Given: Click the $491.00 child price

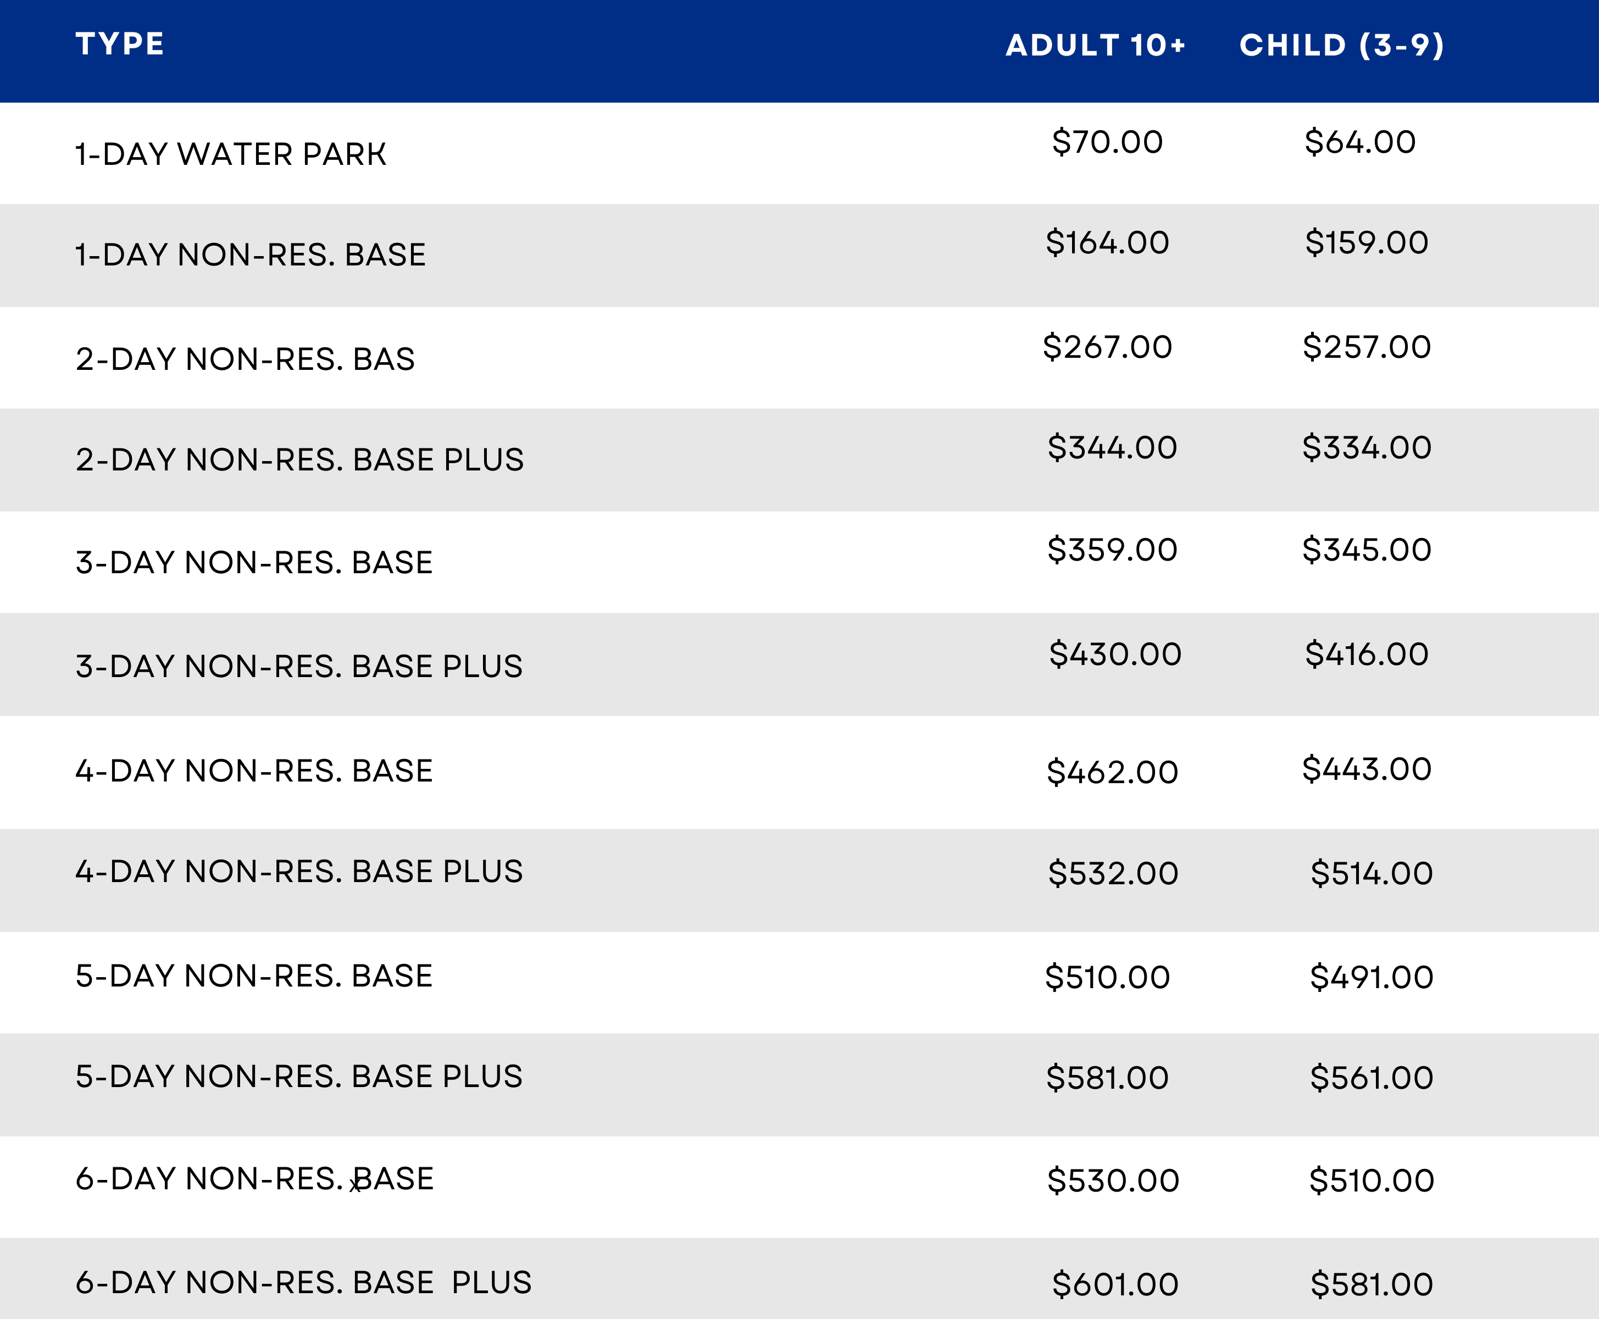Looking at the screenshot, I should (x=1372, y=977).
